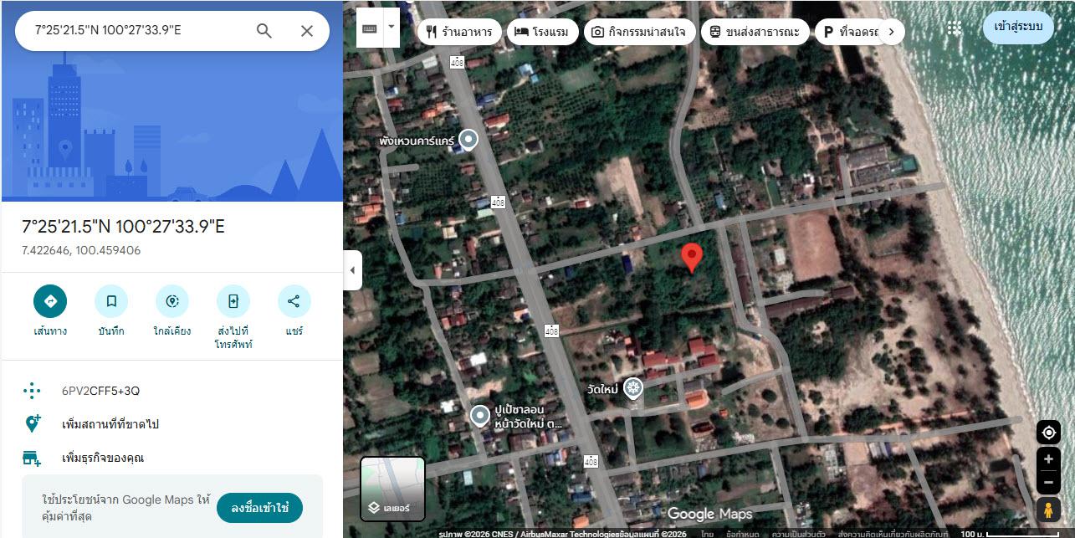Open the Google apps grid

pos(955,28)
